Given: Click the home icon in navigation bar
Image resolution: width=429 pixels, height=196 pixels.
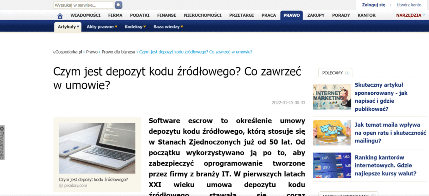Looking at the screenshot, I should click(60, 15).
